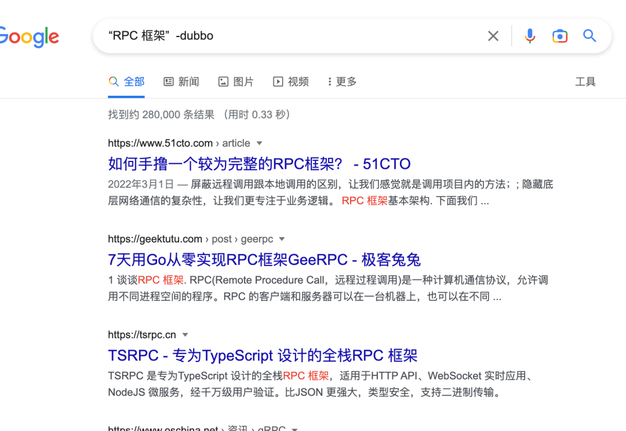Switch to the 图片 tab
Viewport: 626px width, 431px height.
(x=236, y=82)
